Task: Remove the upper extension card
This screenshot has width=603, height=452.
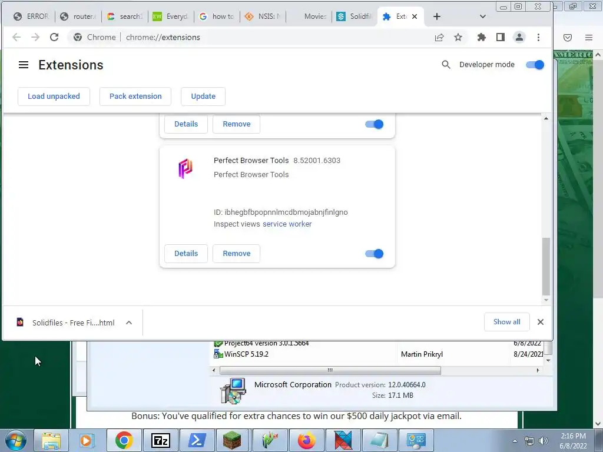Action: tap(237, 124)
